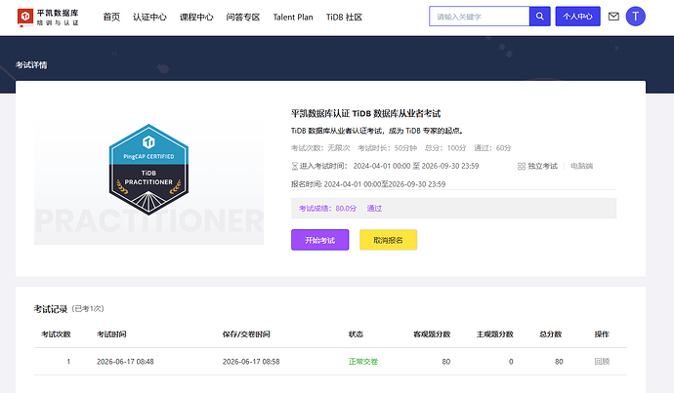This screenshot has height=393, width=674.
Task: Click 报名时间 date range text
Action: (368, 184)
